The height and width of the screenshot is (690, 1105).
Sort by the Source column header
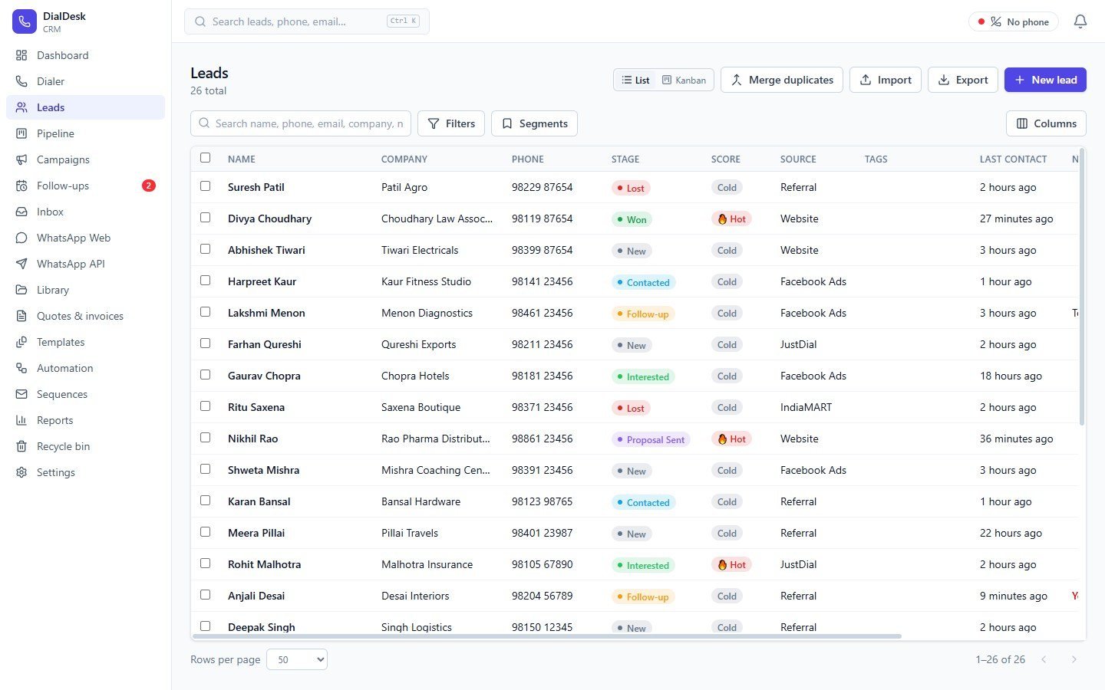click(798, 159)
